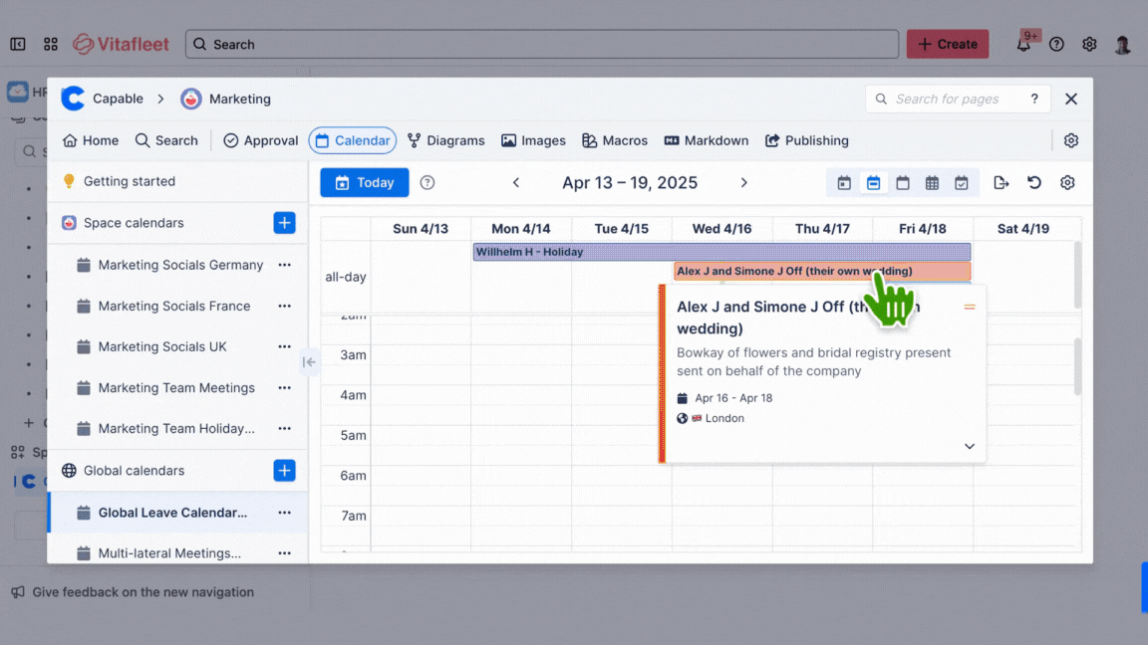Screen dimensions: 1148x645
Task: Click the Today button
Action: [365, 183]
